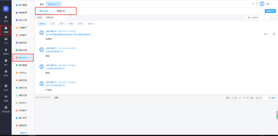Select 跟进计划 in the CRM sidebar
The height and width of the screenshot is (136, 278).
tap(23, 58)
